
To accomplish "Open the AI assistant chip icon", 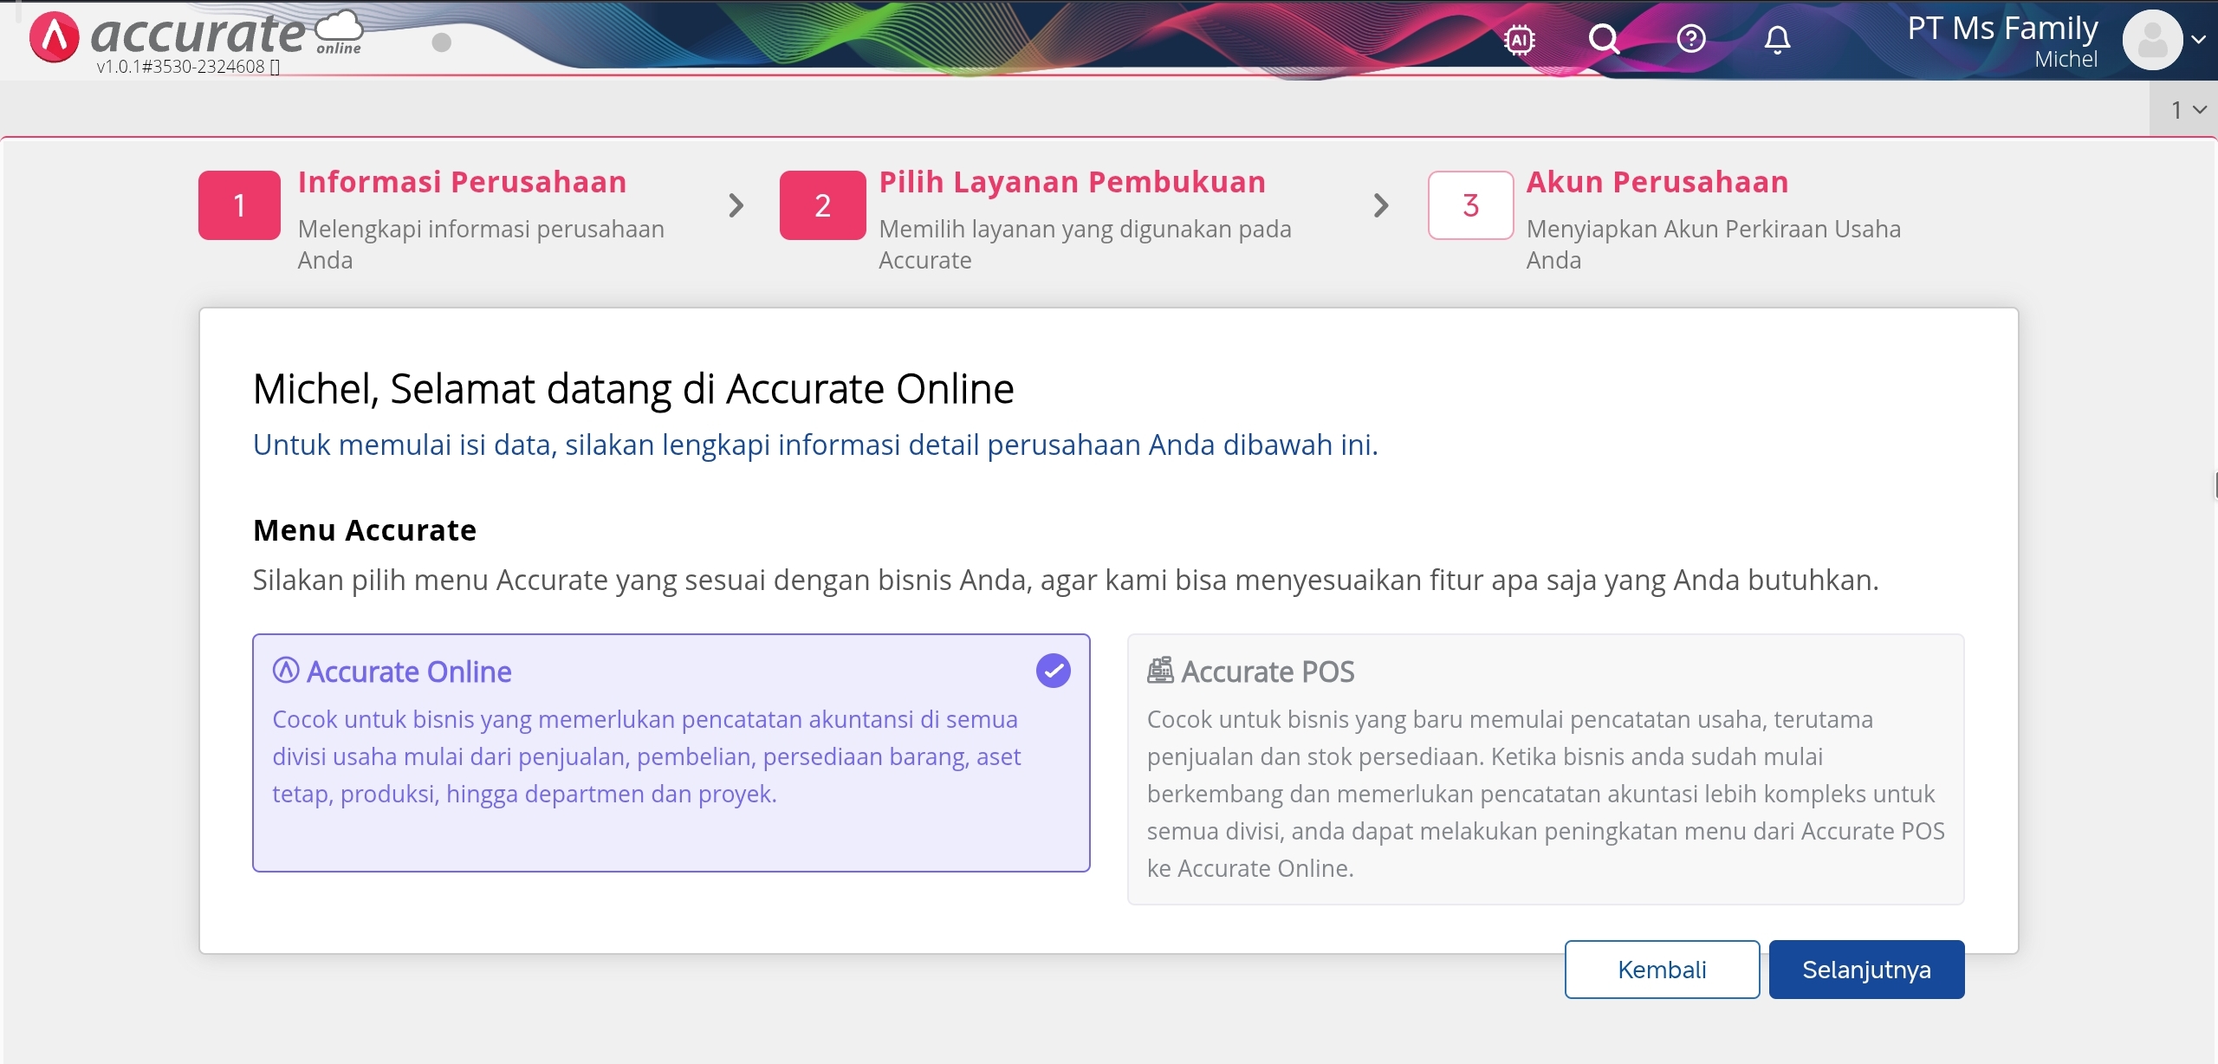I will (x=1519, y=40).
